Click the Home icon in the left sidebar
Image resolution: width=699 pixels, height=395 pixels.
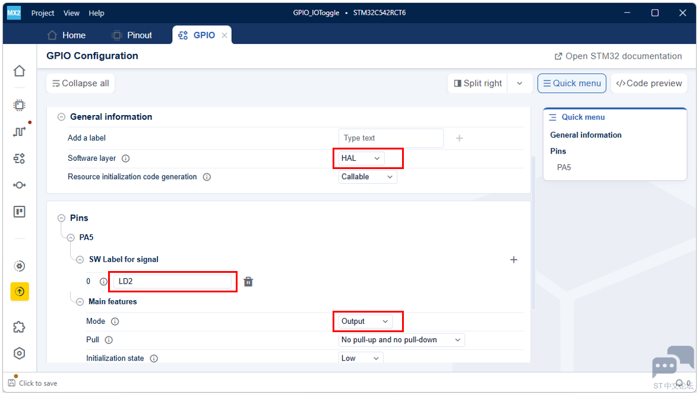coord(19,71)
